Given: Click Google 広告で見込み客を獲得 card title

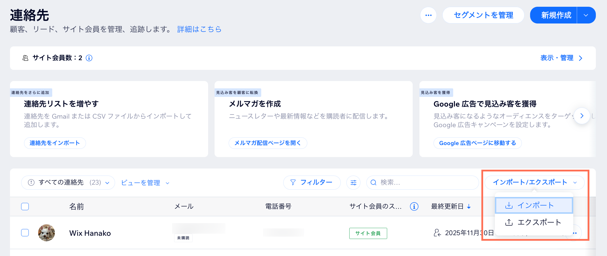Looking at the screenshot, I should coord(485,104).
